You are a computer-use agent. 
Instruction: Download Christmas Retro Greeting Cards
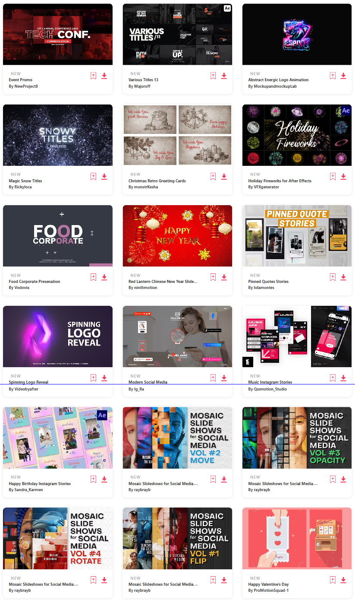tap(224, 177)
